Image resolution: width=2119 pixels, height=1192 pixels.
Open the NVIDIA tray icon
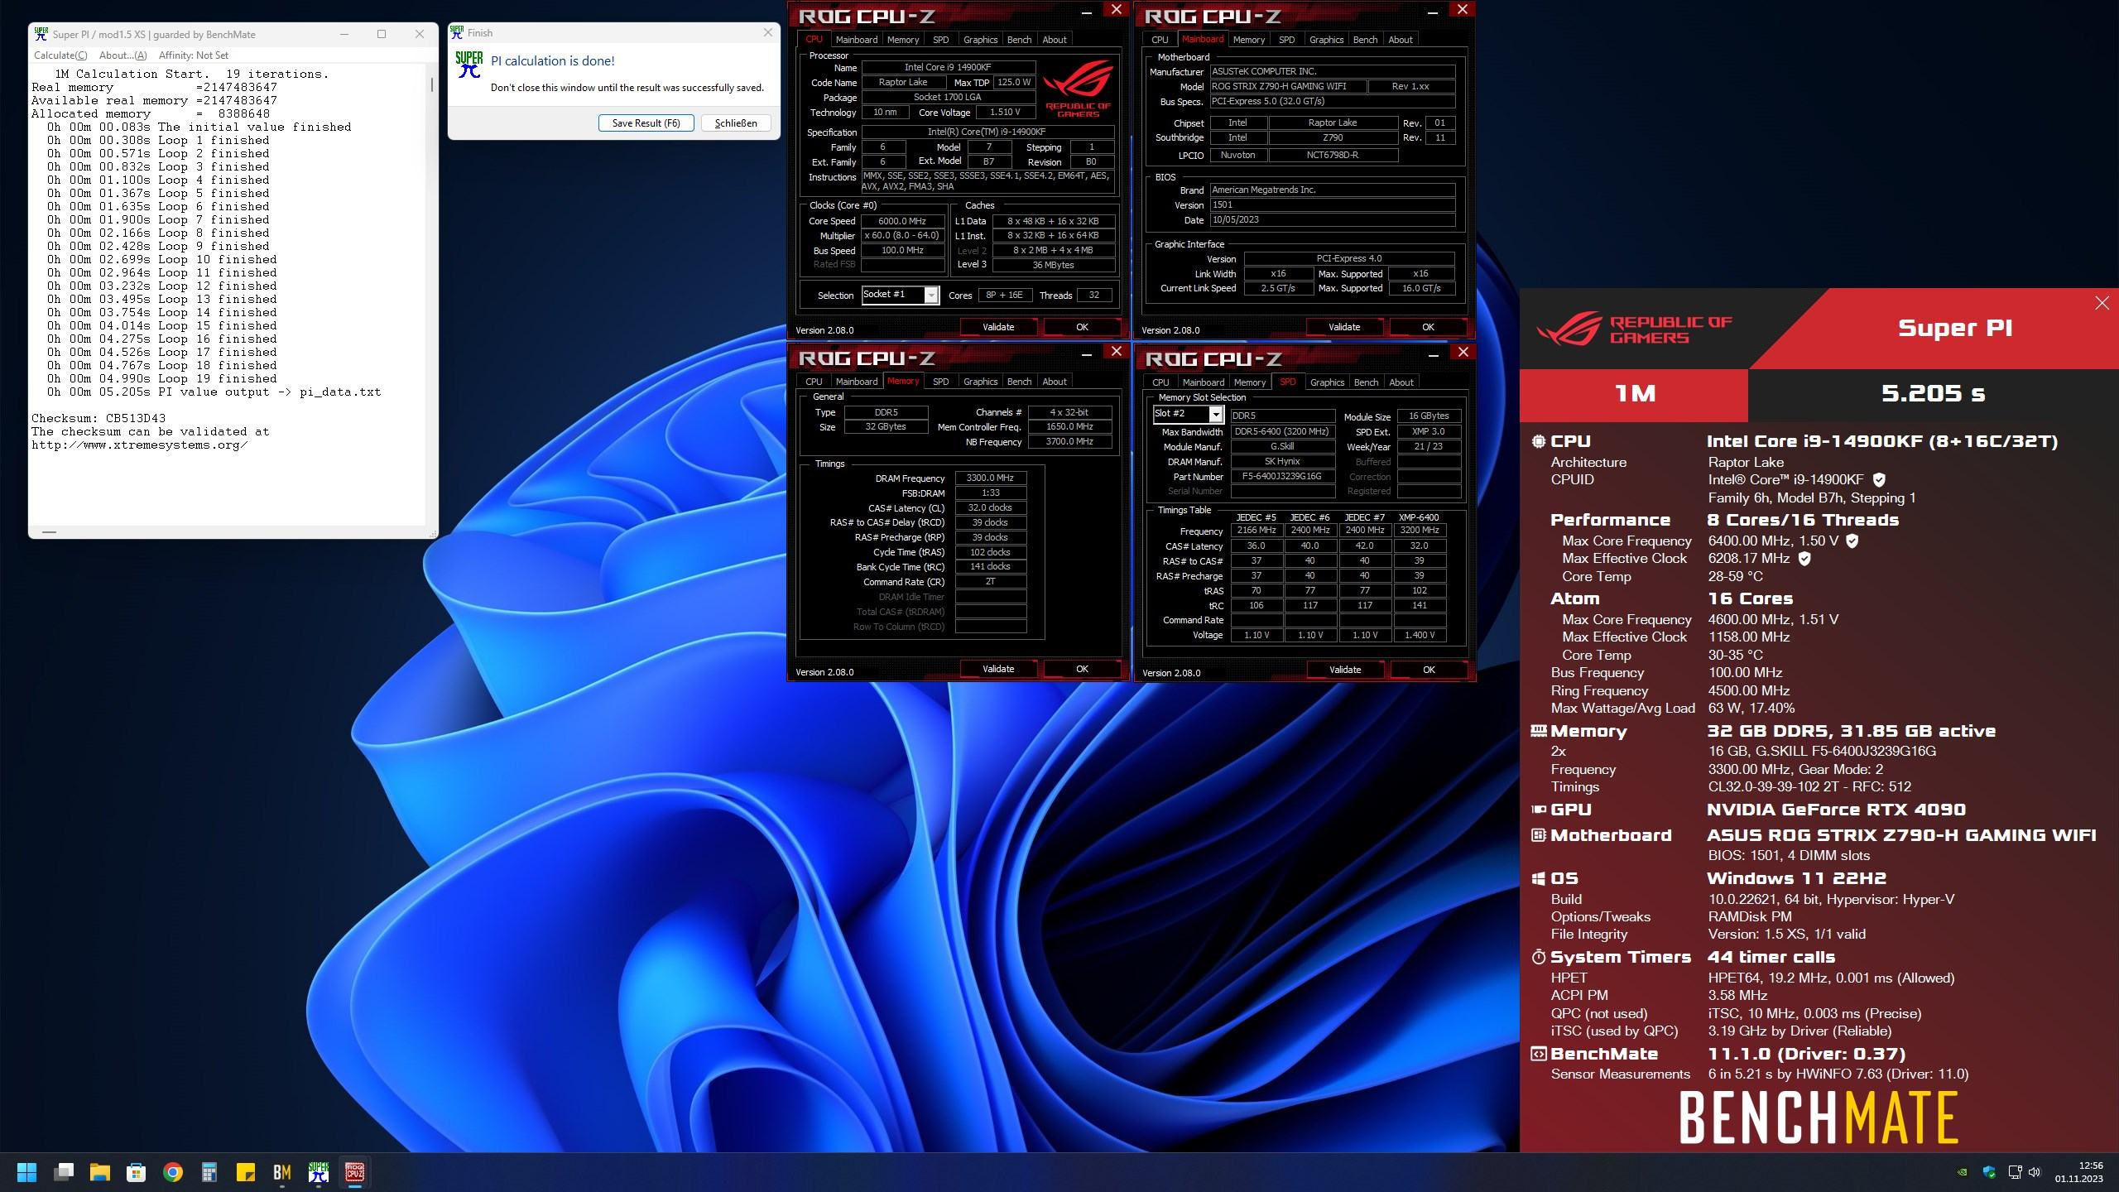tap(1962, 1172)
